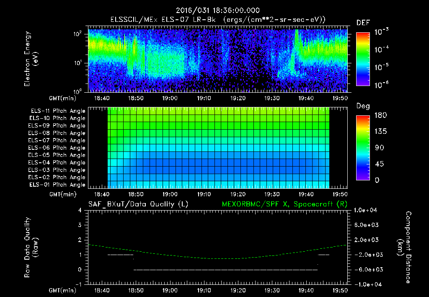429x297 pixels.
Task: Click 18:40 tick label under spectrogram
Action: pos(102,98)
